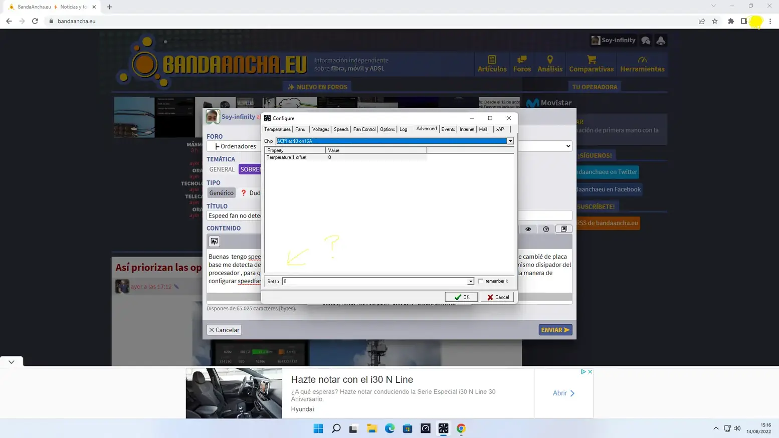The image size is (779, 438).
Task: Select the Internet tab
Action: [x=467, y=129]
